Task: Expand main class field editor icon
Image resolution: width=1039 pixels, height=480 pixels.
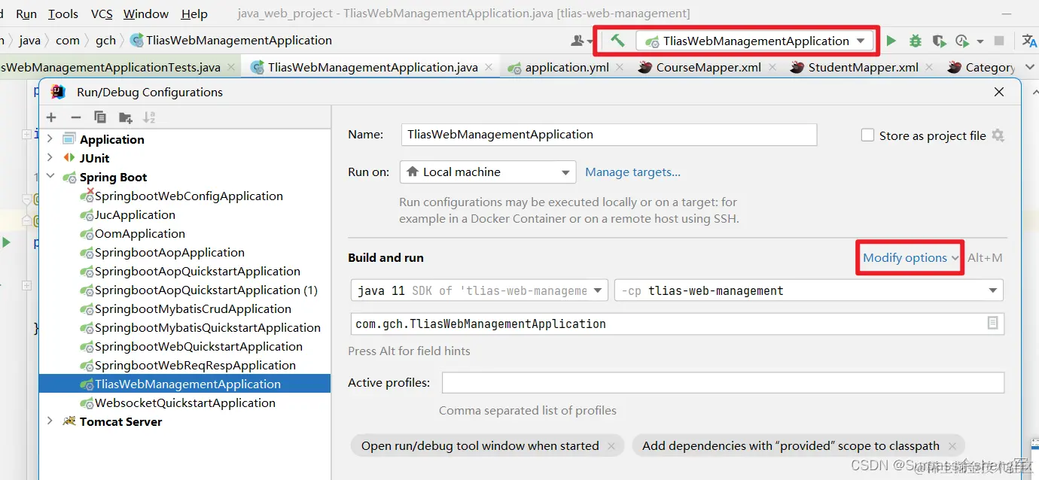Action: (x=992, y=323)
